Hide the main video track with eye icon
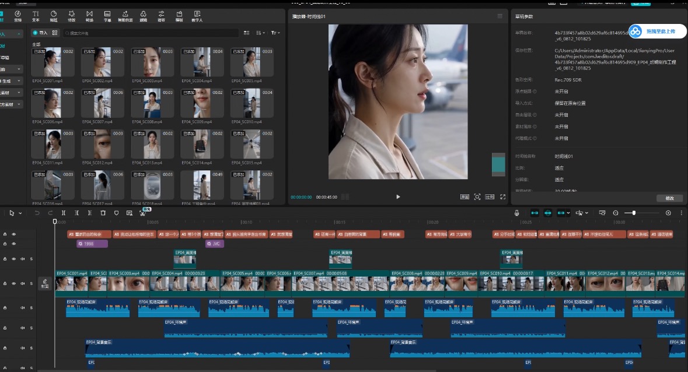 [13, 283]
